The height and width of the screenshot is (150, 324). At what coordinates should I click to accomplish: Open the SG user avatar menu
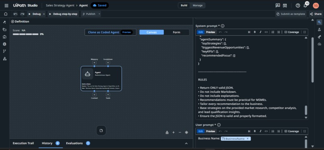(x=316, y=6)
